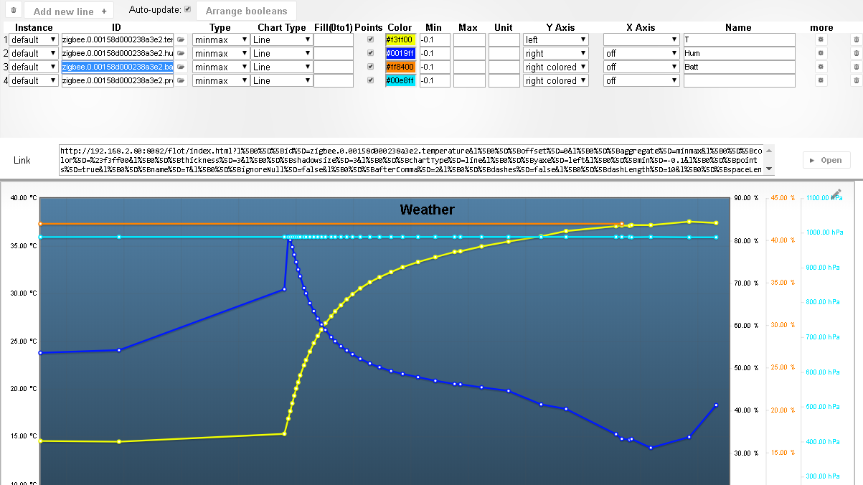Open ID browse folder icon for row 2

point(181,53)
